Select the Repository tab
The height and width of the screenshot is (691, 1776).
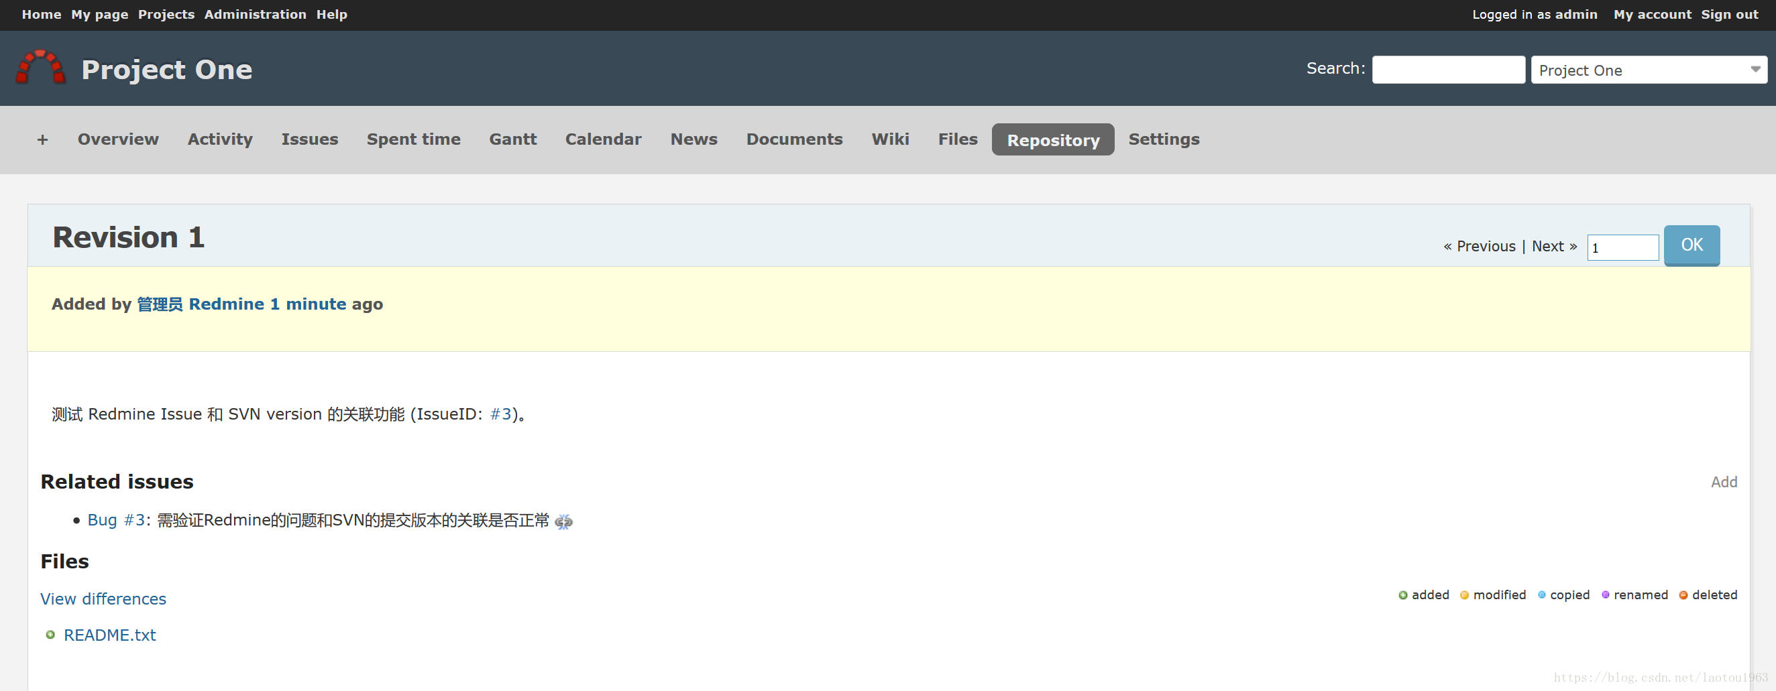[x=1053, y=140]
